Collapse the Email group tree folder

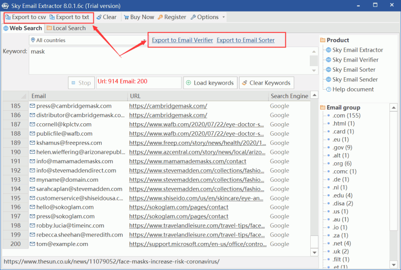pyautogui.click(x=323, y=107)
